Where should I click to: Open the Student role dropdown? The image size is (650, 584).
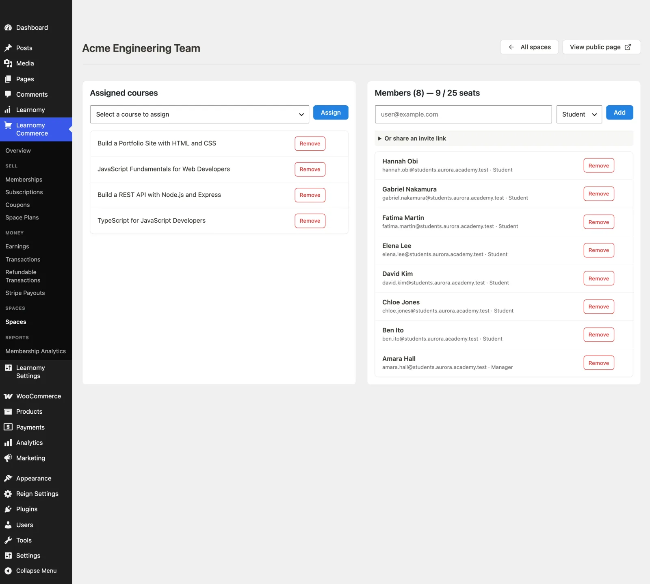(x=579, y=114)
